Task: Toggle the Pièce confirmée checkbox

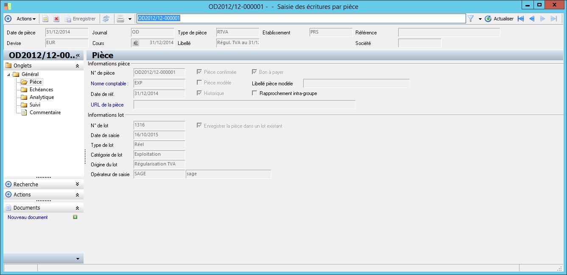Action: [x=199, y=72]
